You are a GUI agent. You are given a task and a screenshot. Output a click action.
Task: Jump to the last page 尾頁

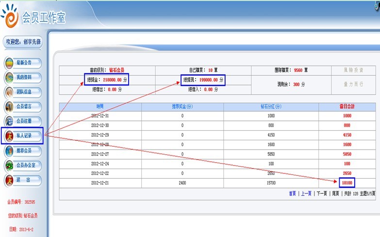[335, 194]
